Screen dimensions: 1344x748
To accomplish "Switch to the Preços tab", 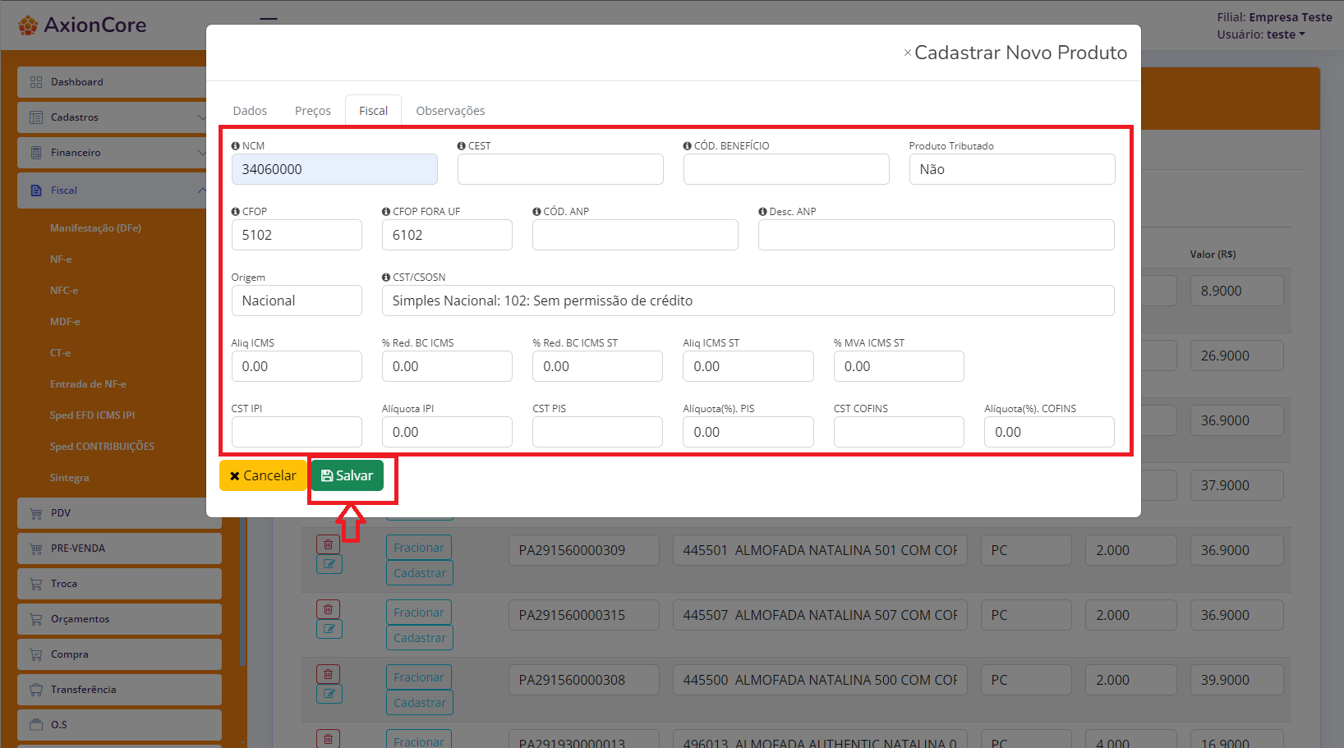I will (313, 111).
